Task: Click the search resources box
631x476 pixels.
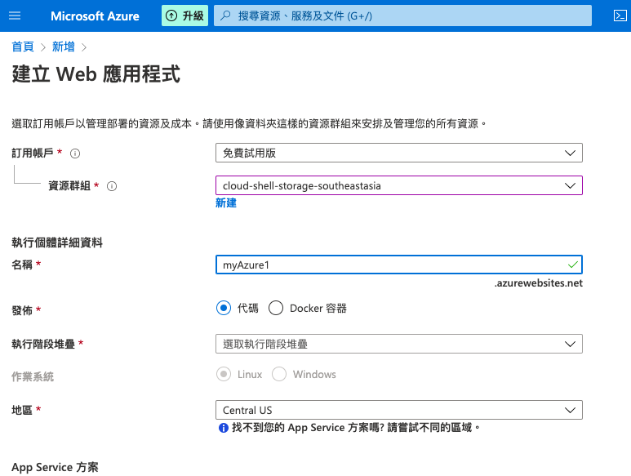Action: (x=402, y=16)
